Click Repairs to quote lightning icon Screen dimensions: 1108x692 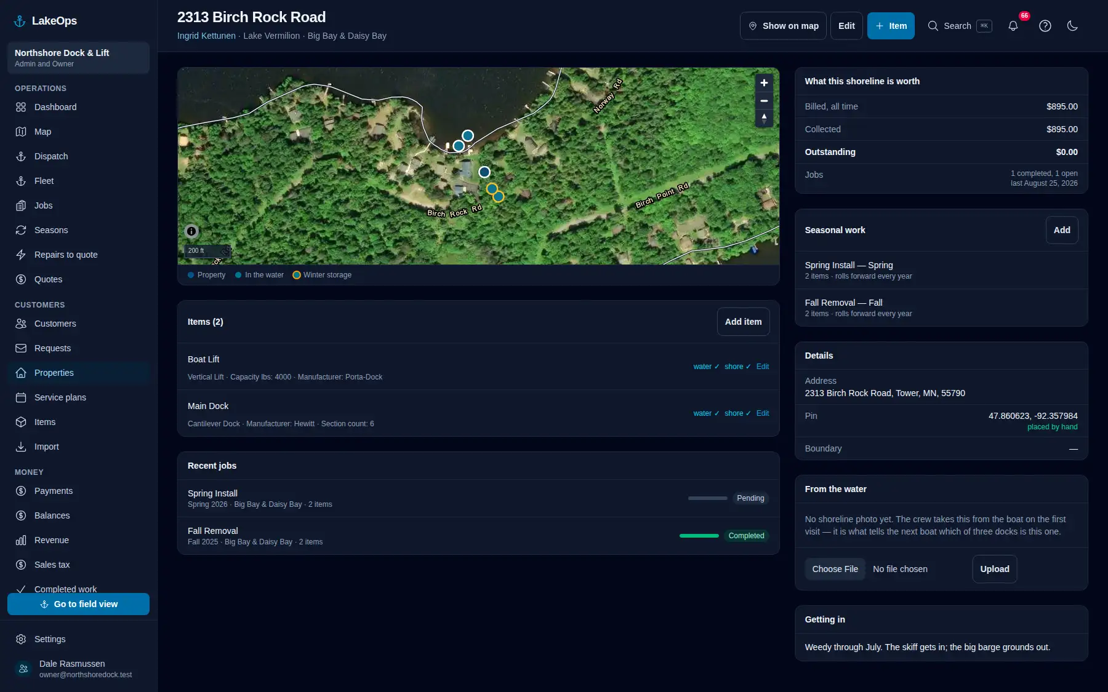(21, 255)
